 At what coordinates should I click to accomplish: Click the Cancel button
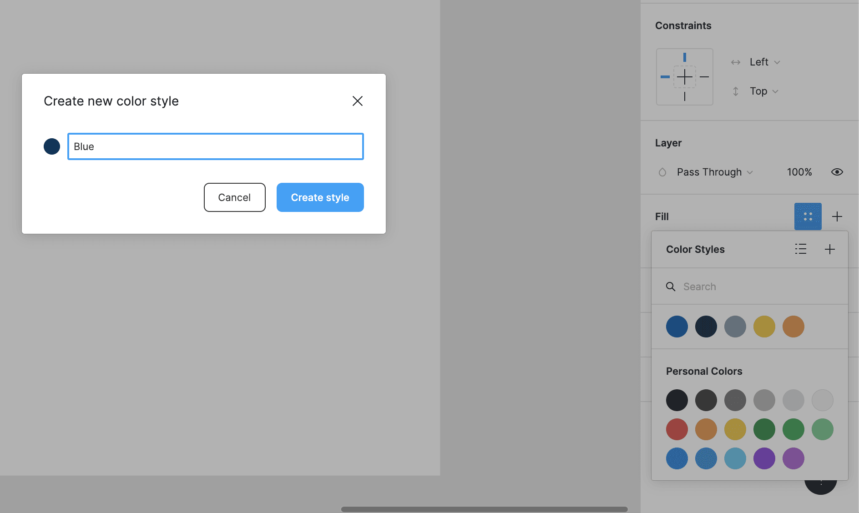pos(235,197)
